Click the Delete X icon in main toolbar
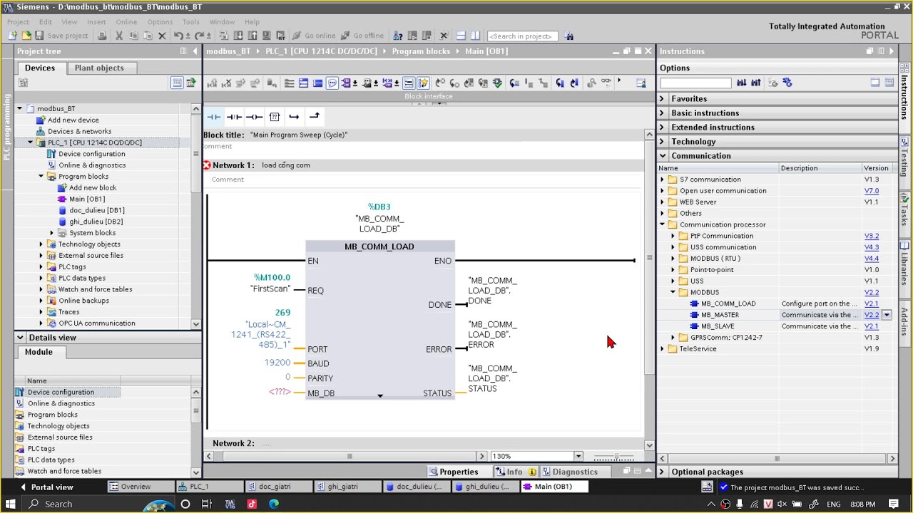Screen dimensions: 913x513 [x=162, y=36]
